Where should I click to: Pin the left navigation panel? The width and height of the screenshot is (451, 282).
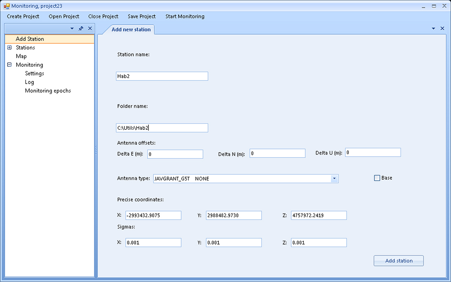81,28
